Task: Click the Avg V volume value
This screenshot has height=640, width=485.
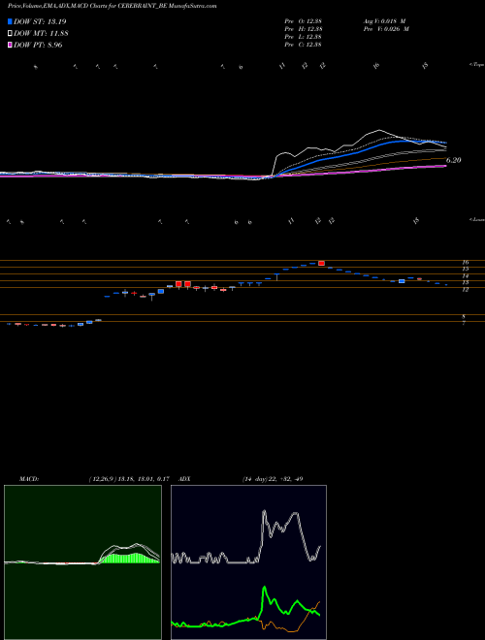Action: click(x=384, y=21)
